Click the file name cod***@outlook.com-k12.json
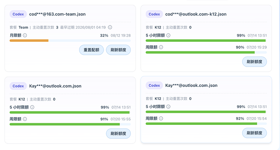 pos(196,14)
